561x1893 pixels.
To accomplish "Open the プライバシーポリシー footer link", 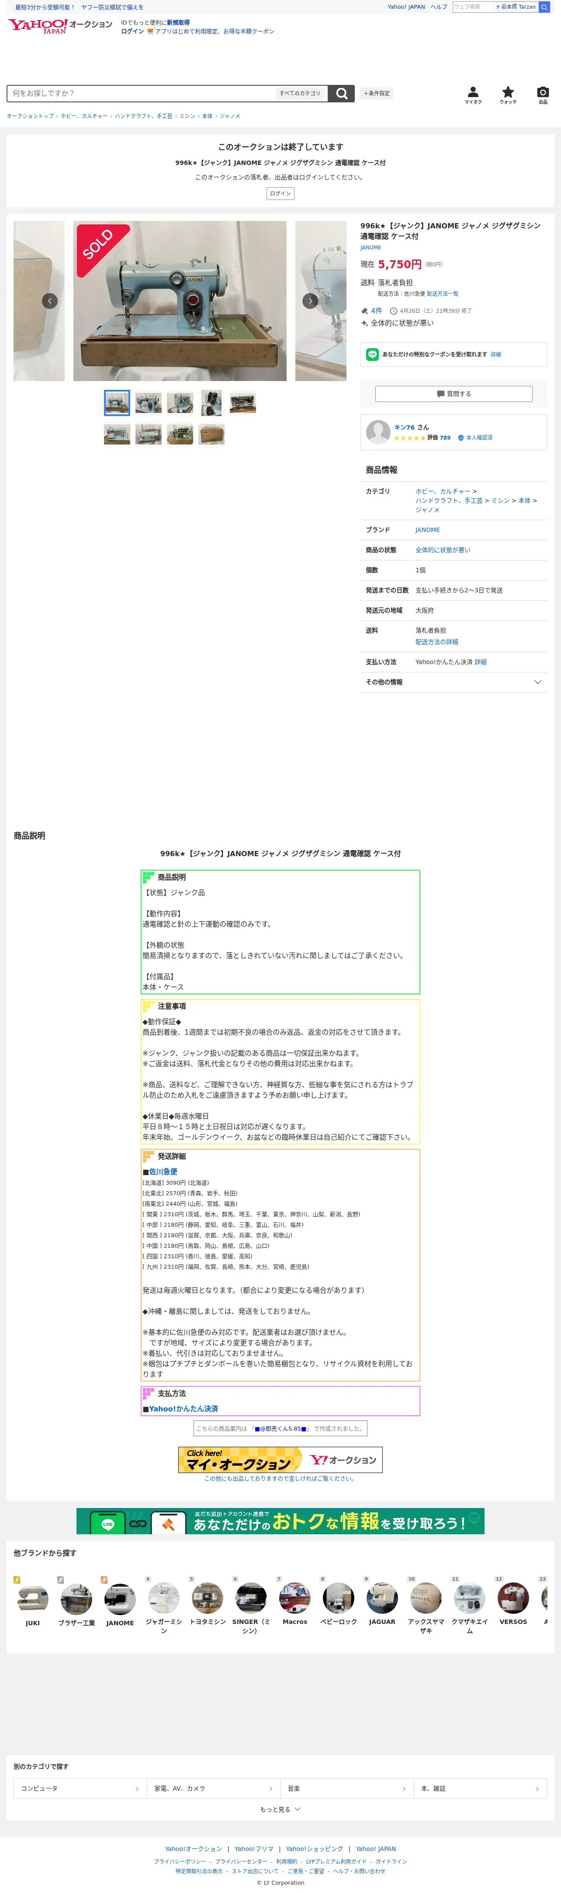I will [180, 1862].
